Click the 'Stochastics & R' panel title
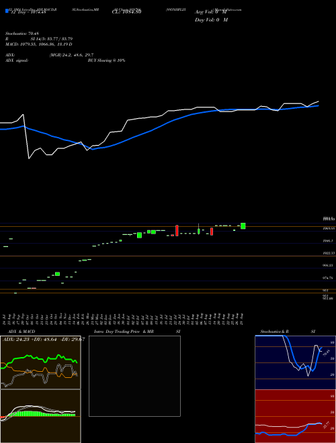The image size is (336, 443). [x=275, y=332]
